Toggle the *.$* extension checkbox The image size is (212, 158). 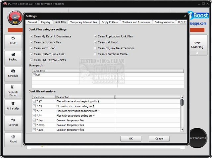(34, 101)
